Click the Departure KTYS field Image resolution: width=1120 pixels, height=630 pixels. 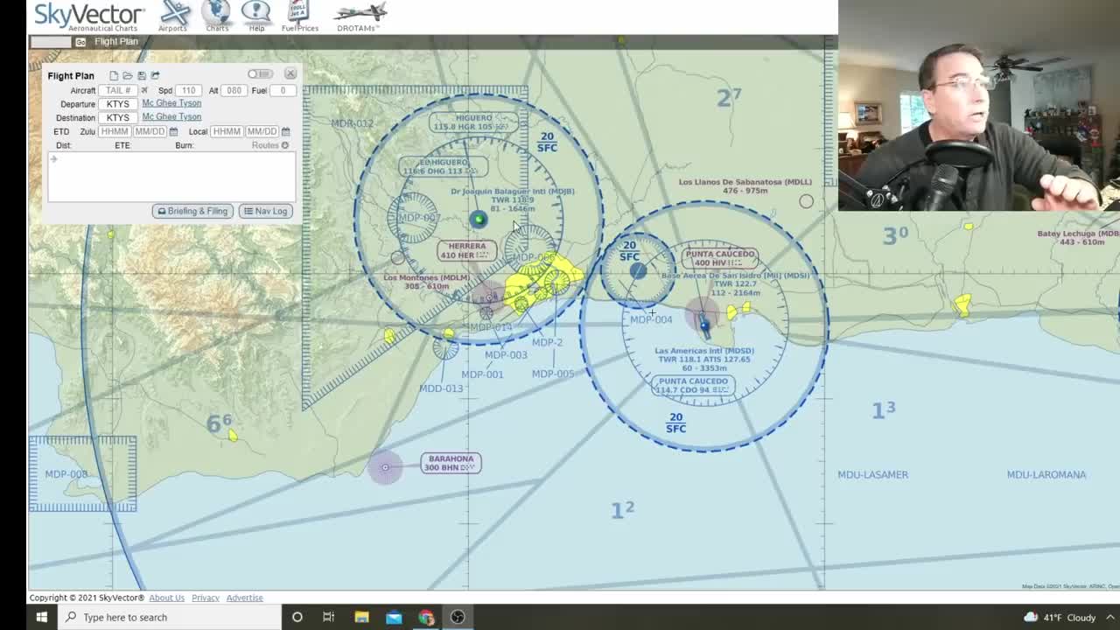pos(118,104)
